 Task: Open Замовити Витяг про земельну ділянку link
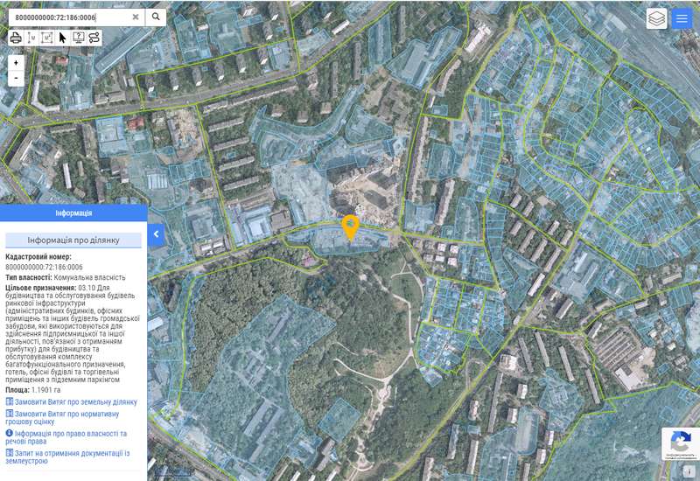75,402
